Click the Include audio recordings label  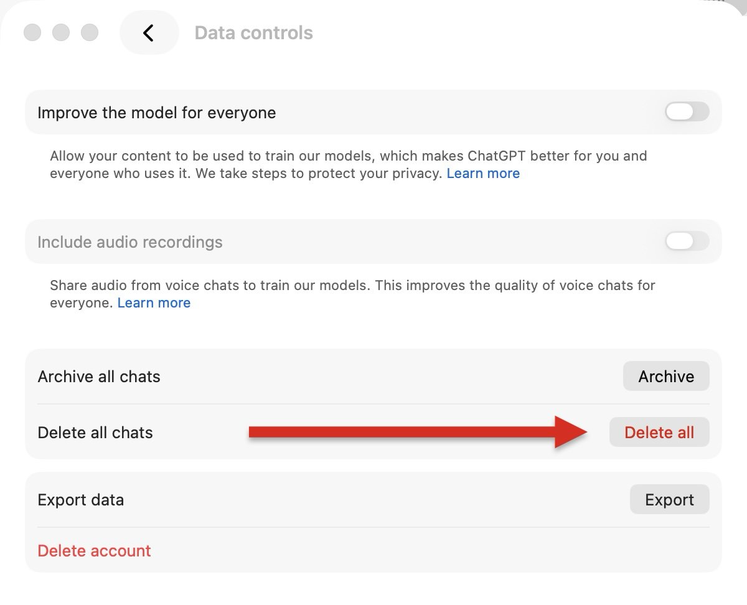[x=130, y=242]
